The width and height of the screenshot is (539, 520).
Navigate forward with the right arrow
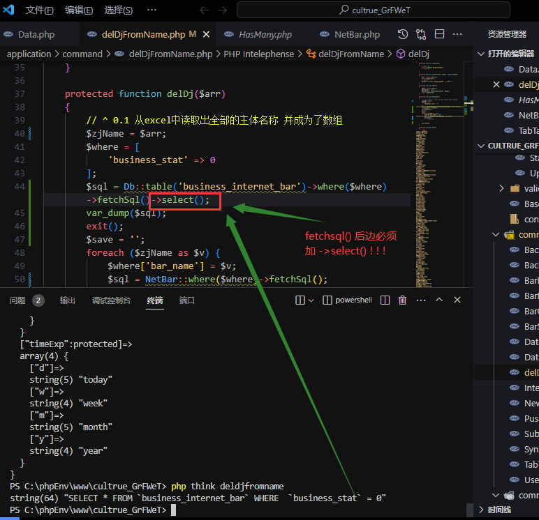(223, 10)
